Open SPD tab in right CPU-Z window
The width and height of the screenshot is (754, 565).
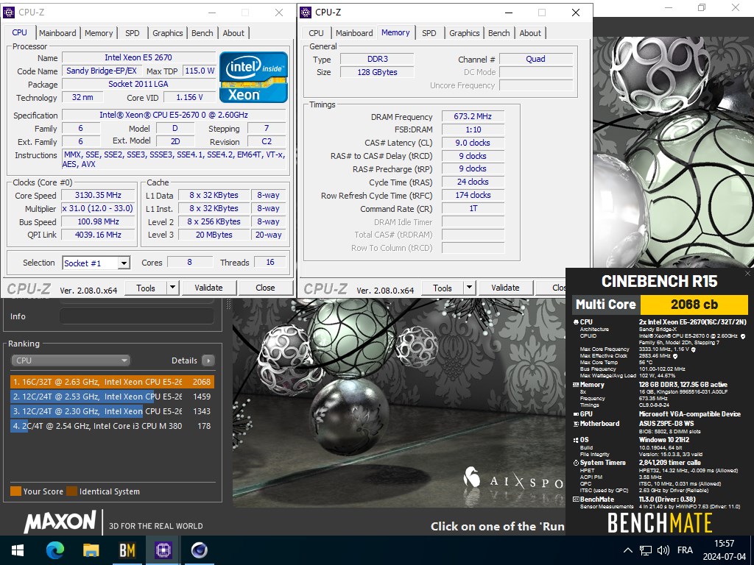(x=429, y=33)
